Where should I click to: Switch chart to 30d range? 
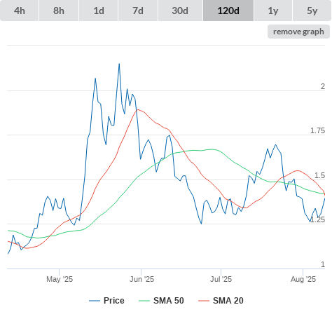180,11
